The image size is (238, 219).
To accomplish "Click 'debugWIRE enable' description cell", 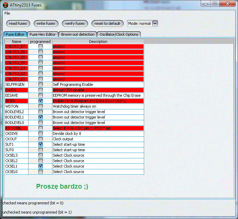I will pos(98,90).
